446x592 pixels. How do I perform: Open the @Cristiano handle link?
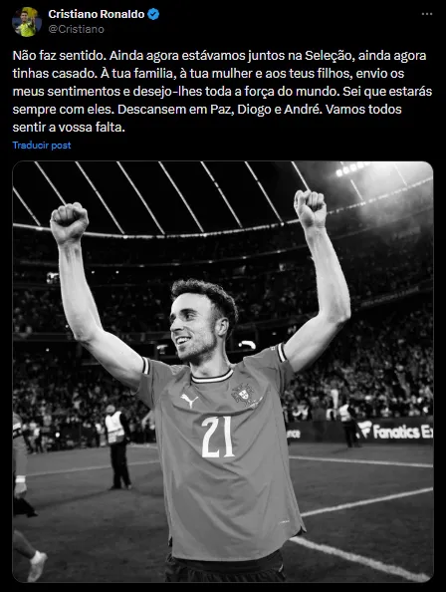(76, 29)
